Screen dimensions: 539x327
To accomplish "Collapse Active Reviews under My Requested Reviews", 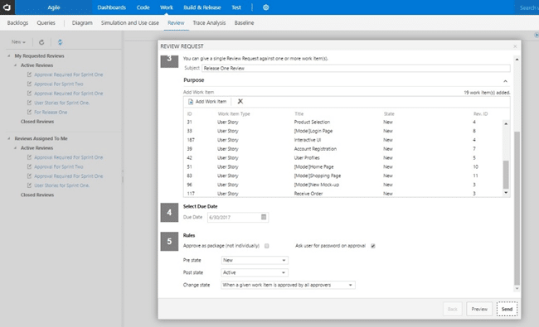I will 16,65.
